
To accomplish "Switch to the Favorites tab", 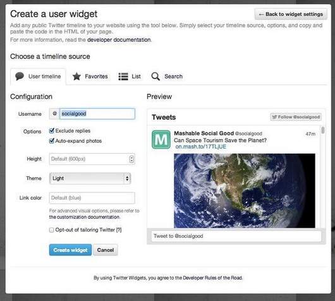I will (x=90, y=77).
